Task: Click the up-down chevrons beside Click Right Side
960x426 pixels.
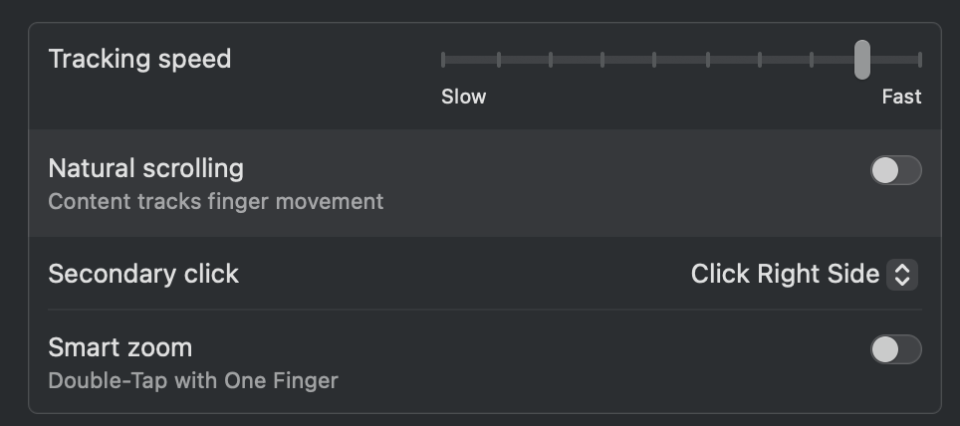Action: click(x=902, y=274)
